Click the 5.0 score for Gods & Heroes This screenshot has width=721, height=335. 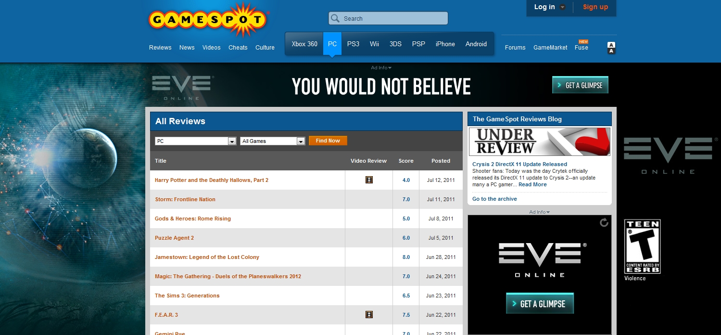click(x=406, y=219)
